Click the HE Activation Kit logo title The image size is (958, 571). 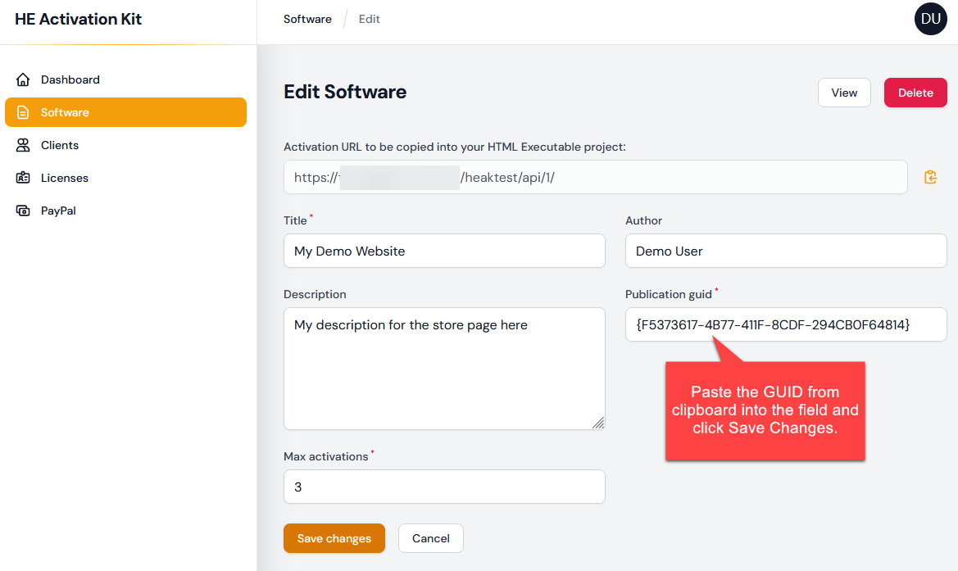pos(79,19)
